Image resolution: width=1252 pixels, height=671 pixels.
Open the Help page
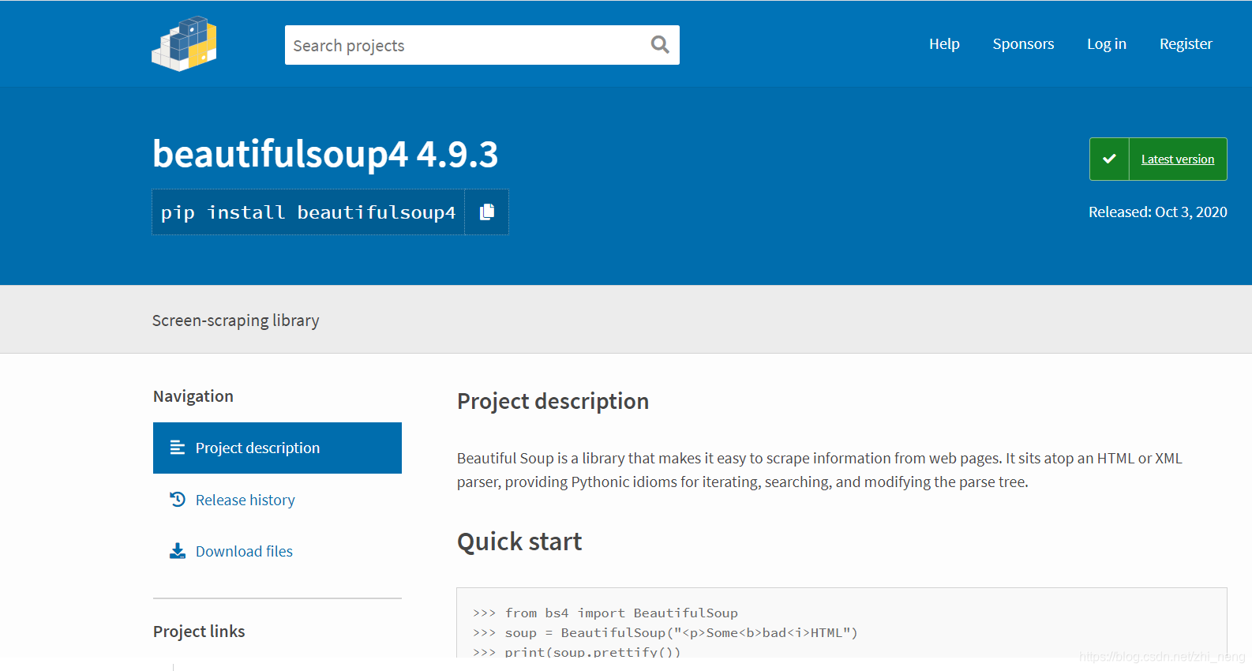tap(944, 44)
